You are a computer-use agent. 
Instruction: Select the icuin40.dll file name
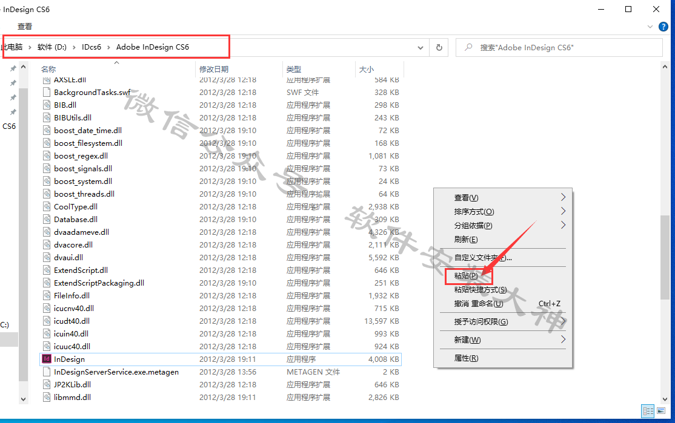point(71,333)
